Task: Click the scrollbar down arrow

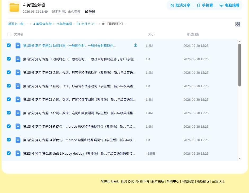Action: [239, 158]
